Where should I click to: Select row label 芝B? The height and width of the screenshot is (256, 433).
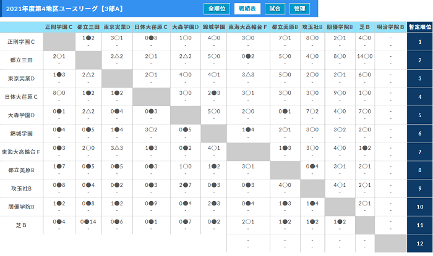pos(21,225)
